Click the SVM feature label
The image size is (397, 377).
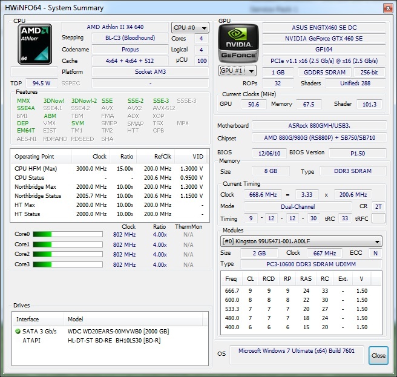tap(77, 123)
